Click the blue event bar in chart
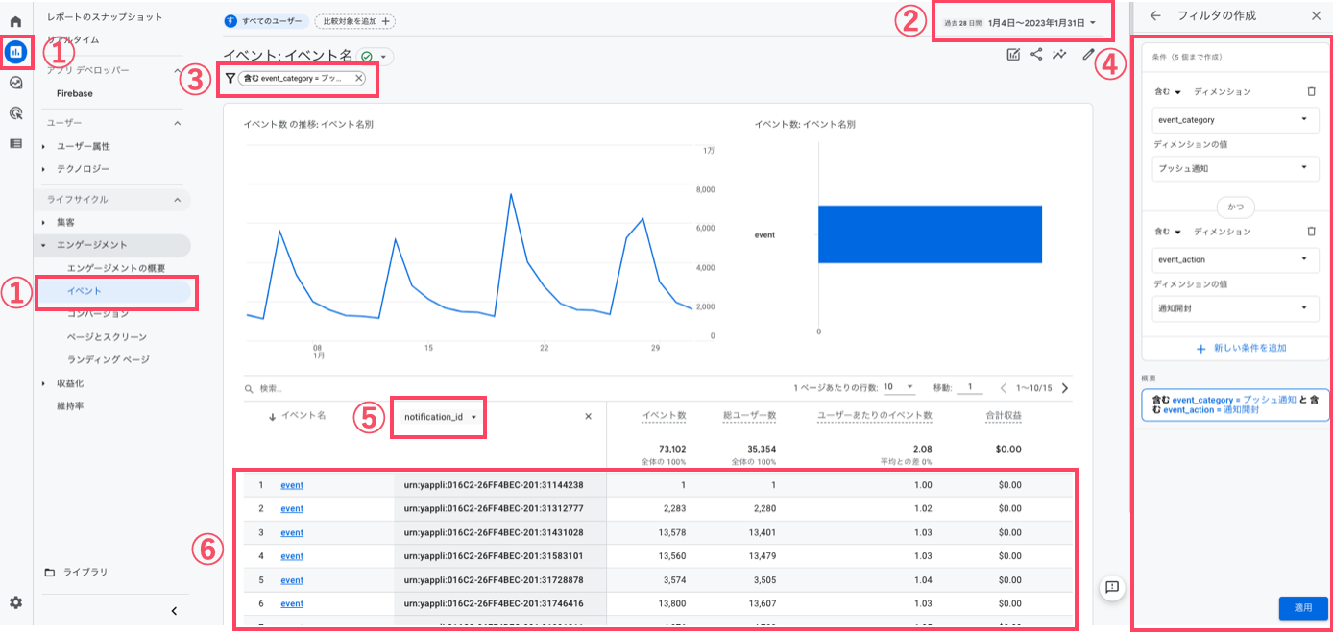1333x637 pixels. pos(930,234)
